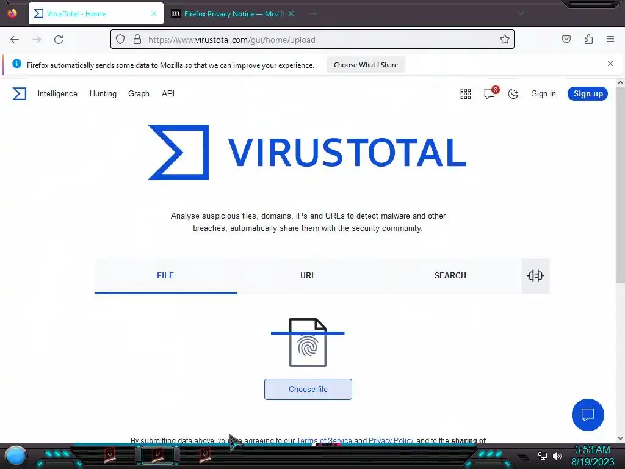Open the volume speaker tray icon
This screenshot has height=469, width=625.
(x=557, y=456)
